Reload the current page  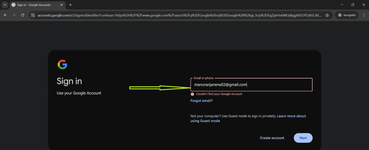[23, 15]
